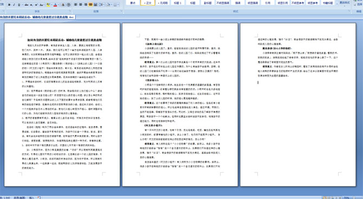Screen dimensions: 363x199
Task: Click the enclosed character icon
Action: [68, 5]
